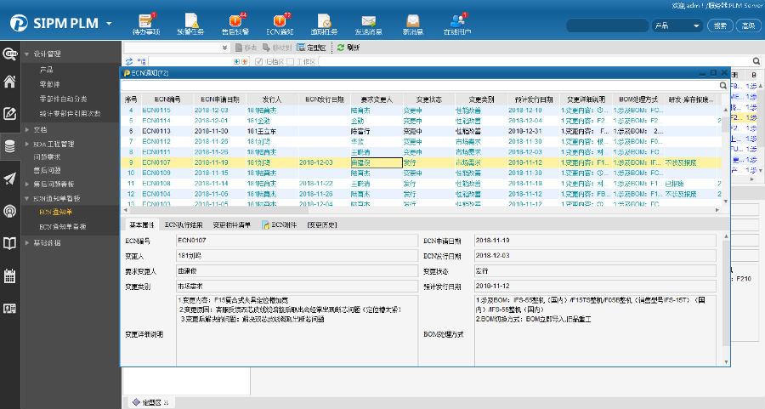Click paper plane icon in left sidebar
The width and height of the screenshot is (765, 409).
point(10,179)
